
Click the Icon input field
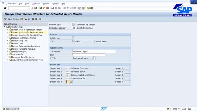click(x=89, y=55)
